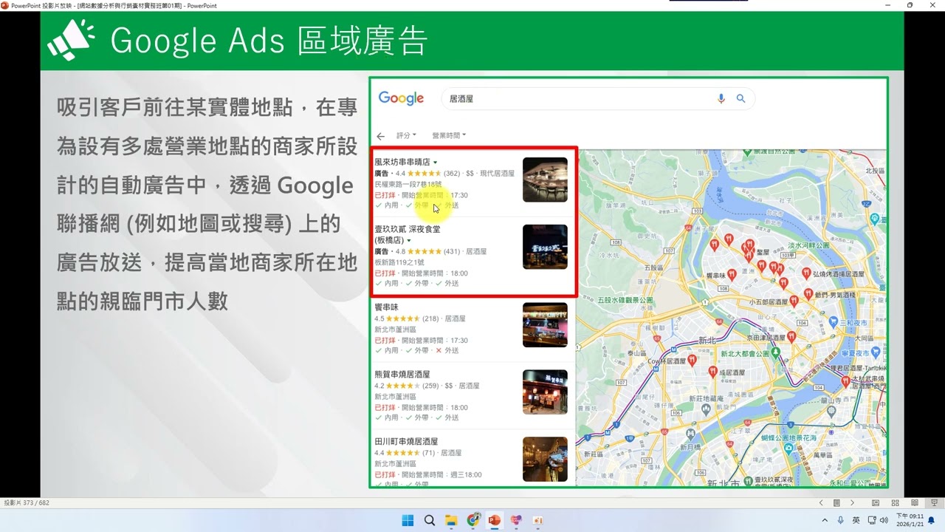The width and height of the screenshot is (945, 532).
Task: Click the slide title Google Ads 區域廣告
Action: tap(269, 41)
